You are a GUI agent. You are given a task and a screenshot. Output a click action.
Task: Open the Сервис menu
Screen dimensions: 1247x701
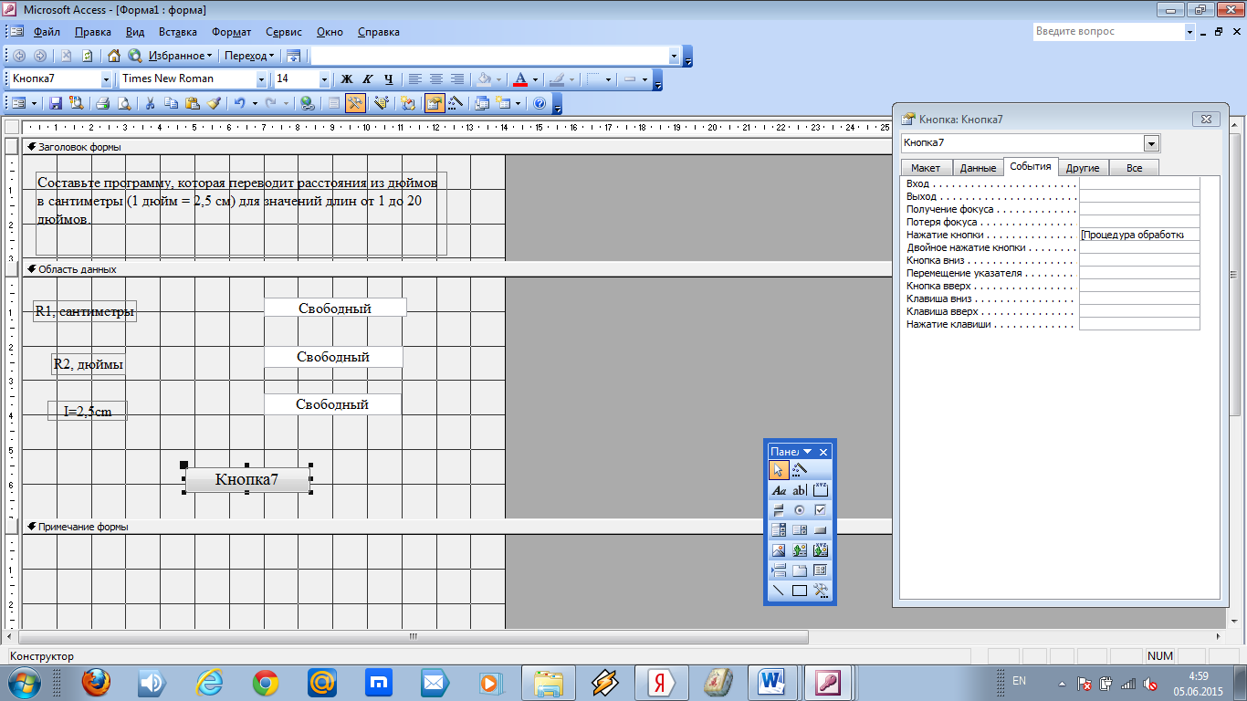tap(284, 32)
